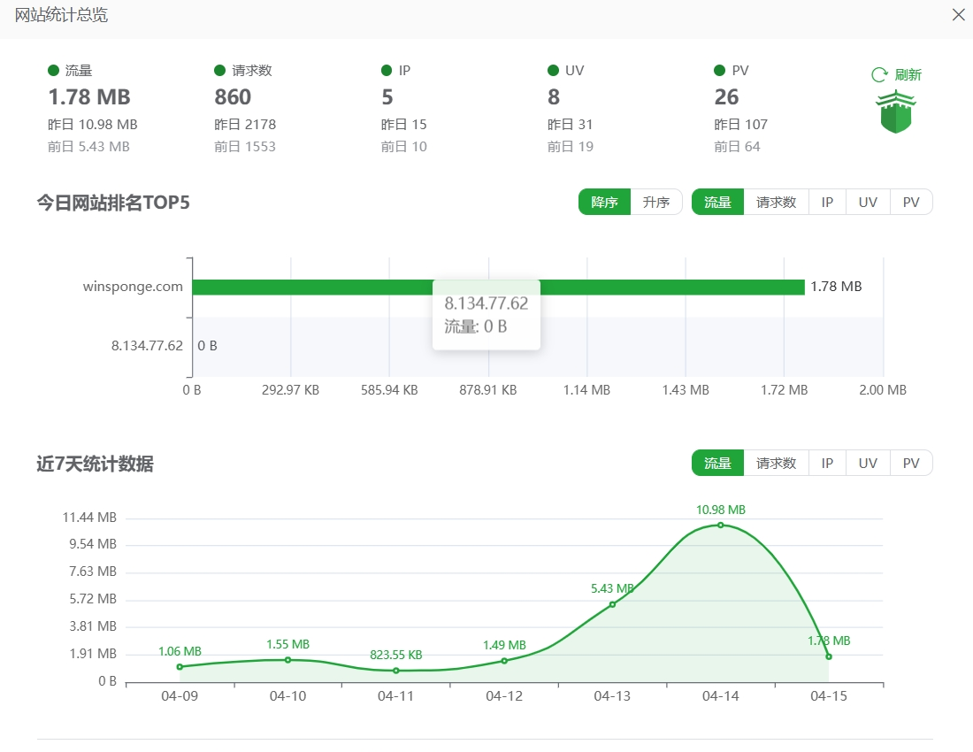Image resolution: width=973 pixels, height=752 pixels.
Task: Click the green dot beside 流量 stat
Action: (x=53, y=71)
